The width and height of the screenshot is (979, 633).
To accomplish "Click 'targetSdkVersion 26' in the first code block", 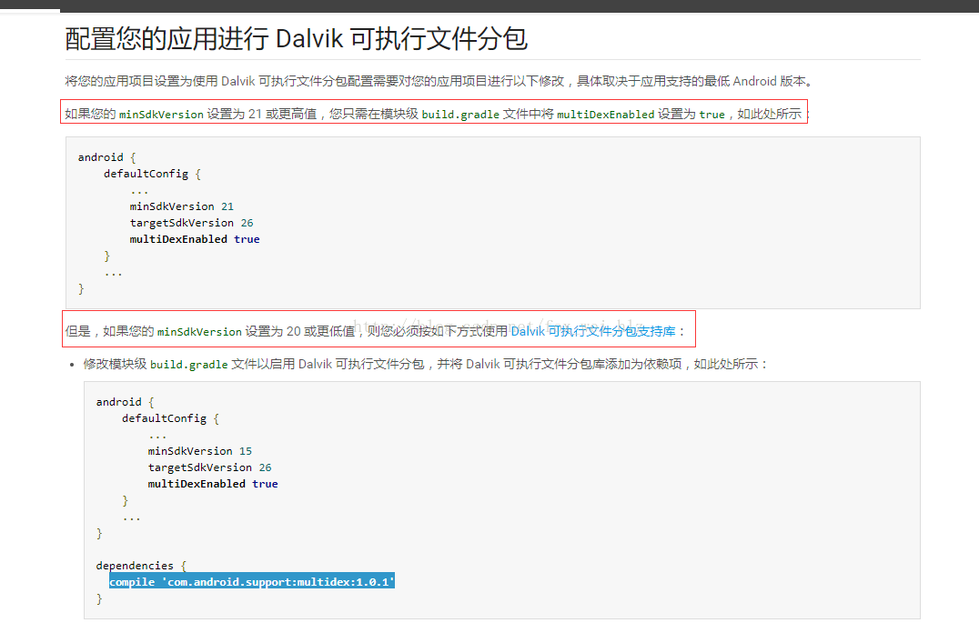I will coord(192,223).
